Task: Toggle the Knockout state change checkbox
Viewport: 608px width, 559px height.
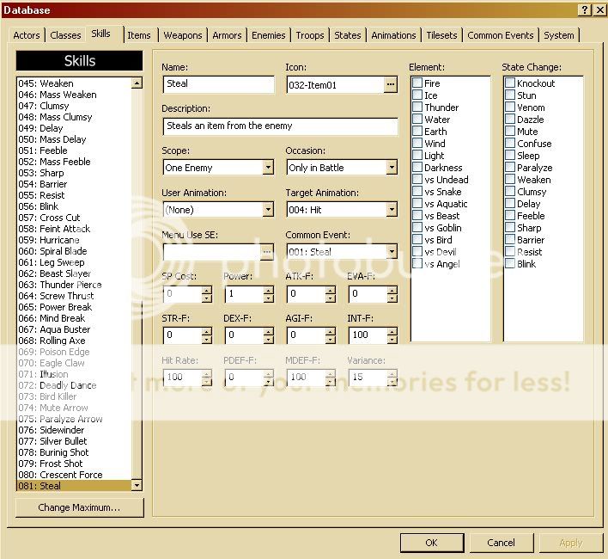Action: point(510,83)
